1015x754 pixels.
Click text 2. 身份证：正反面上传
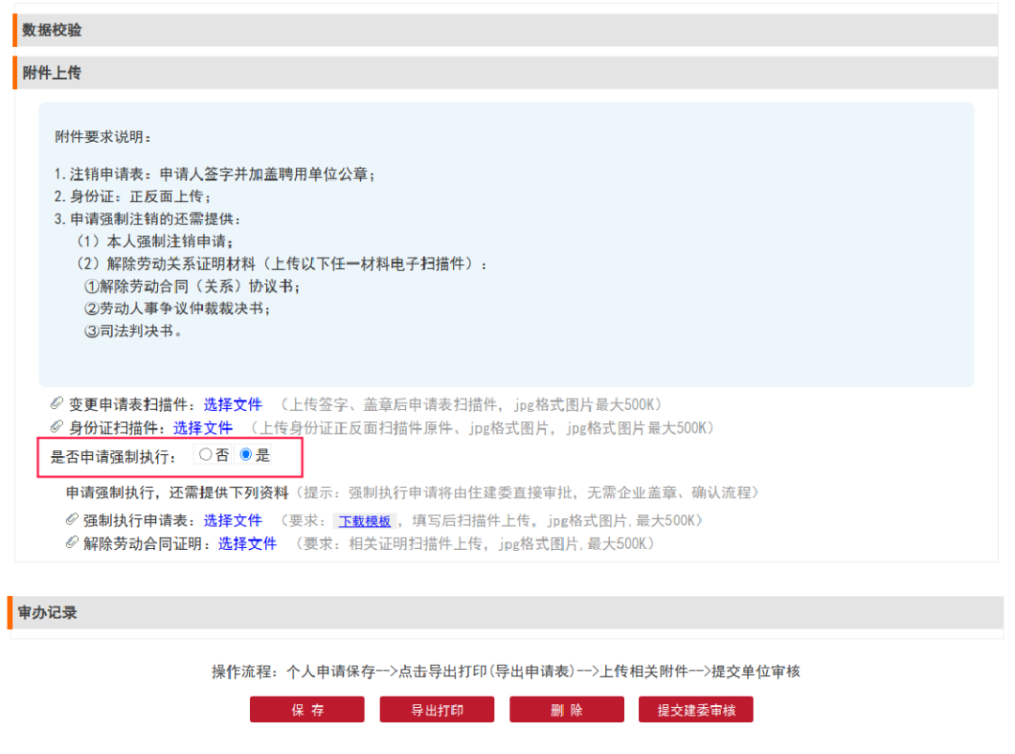pos(133,196)
